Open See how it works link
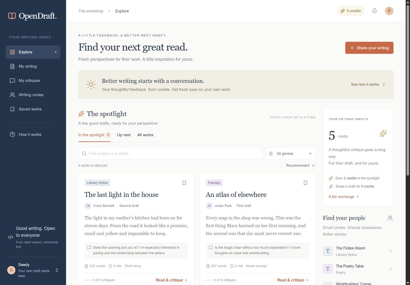Viewport: 410px width, 285px height. tap(368, 84)
